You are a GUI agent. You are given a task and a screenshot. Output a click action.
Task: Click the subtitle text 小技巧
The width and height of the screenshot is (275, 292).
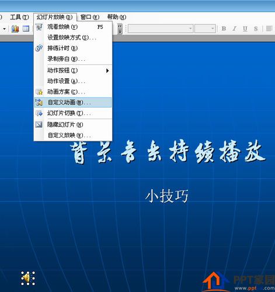tap(167, 196)
